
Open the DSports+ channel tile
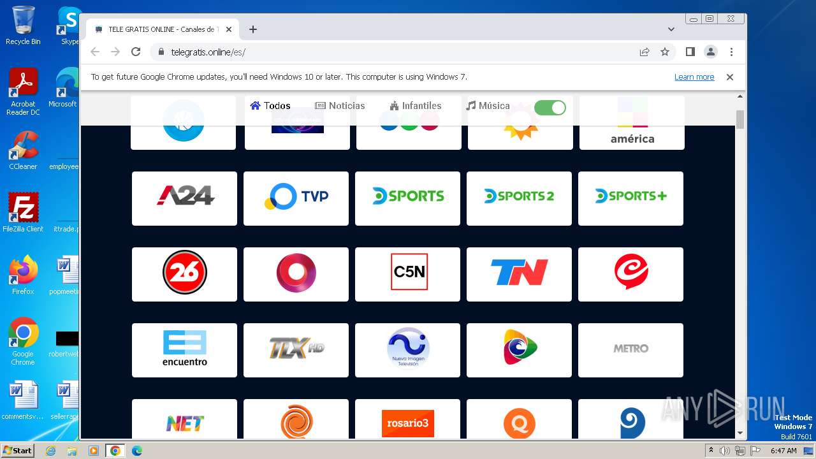(630, 198)
